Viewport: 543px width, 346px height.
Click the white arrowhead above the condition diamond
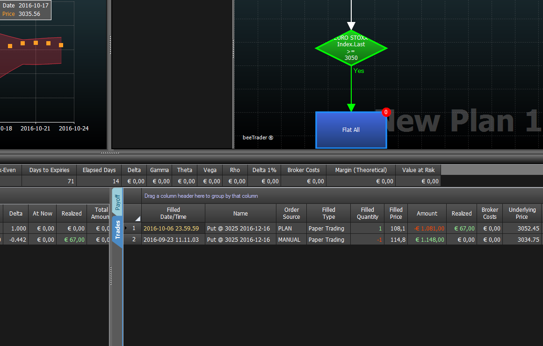[x=351, y=26]
